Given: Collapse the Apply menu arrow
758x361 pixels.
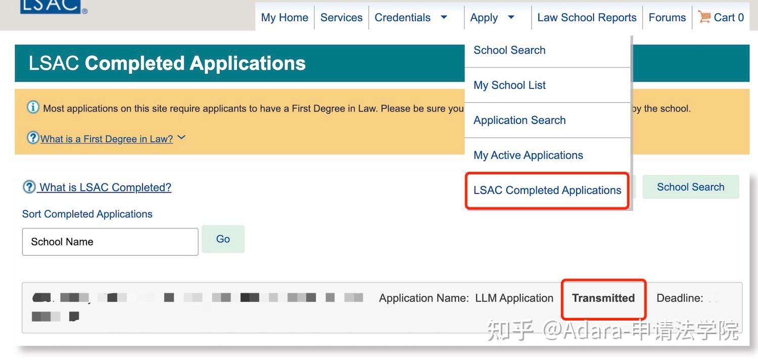Looking at the screenshot, I should 511,17.
